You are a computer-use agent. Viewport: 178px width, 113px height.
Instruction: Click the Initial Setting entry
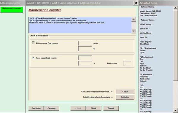[146, 24]
